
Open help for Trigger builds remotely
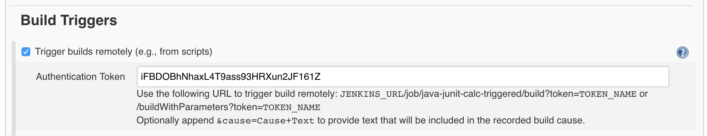[682, 52]
